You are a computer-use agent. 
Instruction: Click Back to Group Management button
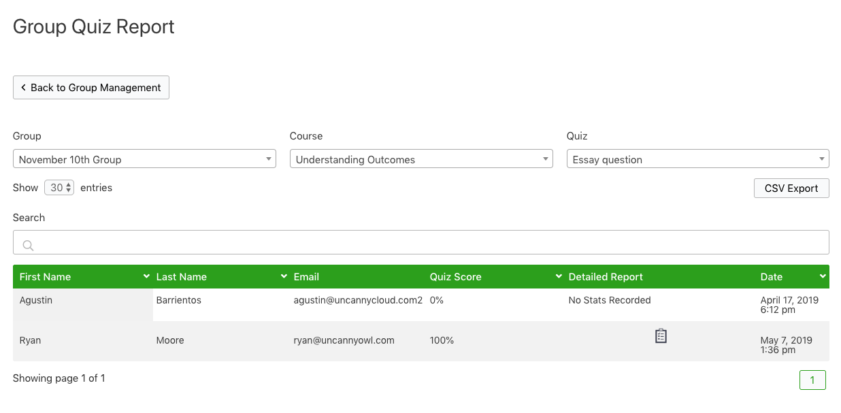(91, 88)
